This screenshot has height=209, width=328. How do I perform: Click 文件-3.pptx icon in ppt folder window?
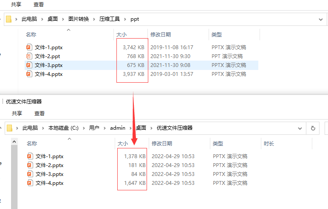[x=29, y=65]
